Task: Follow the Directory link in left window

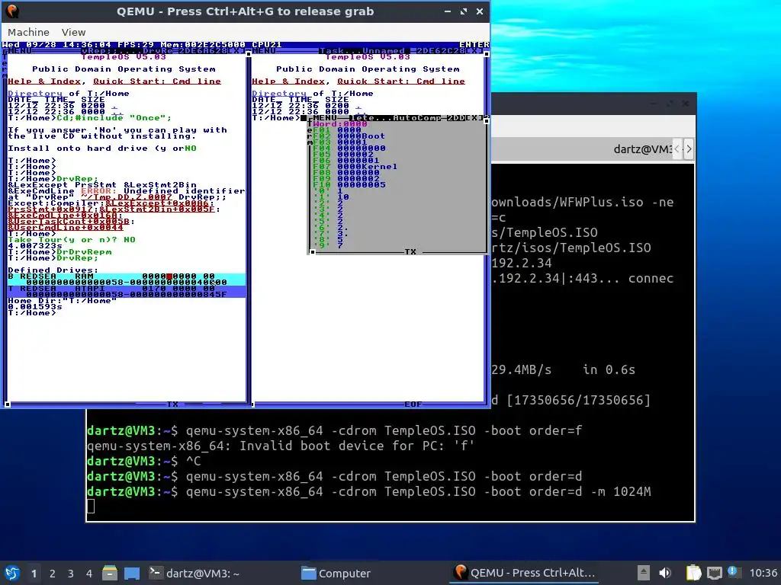Action: [35, 93]
